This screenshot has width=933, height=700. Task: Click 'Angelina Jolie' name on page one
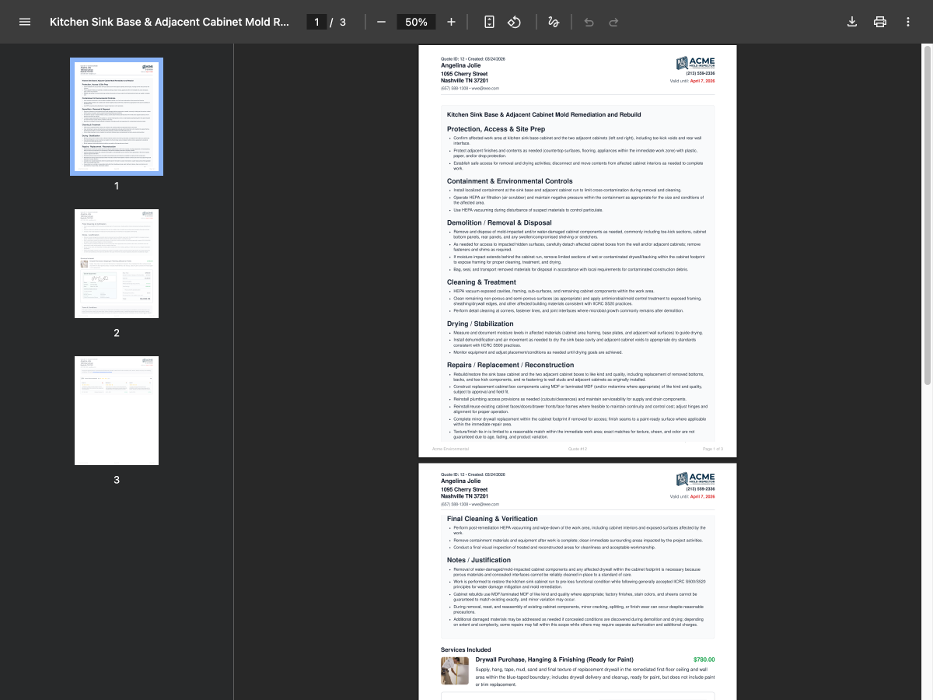pos(461,66)
